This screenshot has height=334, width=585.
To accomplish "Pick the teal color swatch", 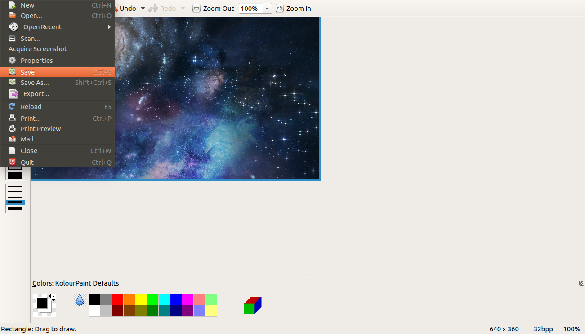I will [165, 311].
